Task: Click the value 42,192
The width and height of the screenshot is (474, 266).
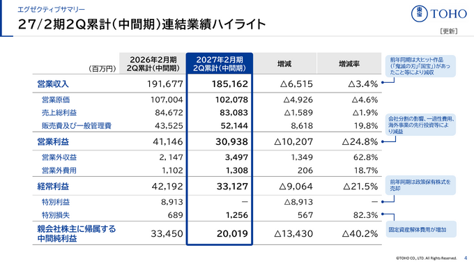Action: [x=167, y=187]
